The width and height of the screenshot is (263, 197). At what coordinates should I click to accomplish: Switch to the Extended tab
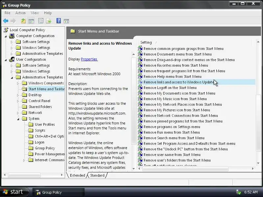tap(77, 175)
